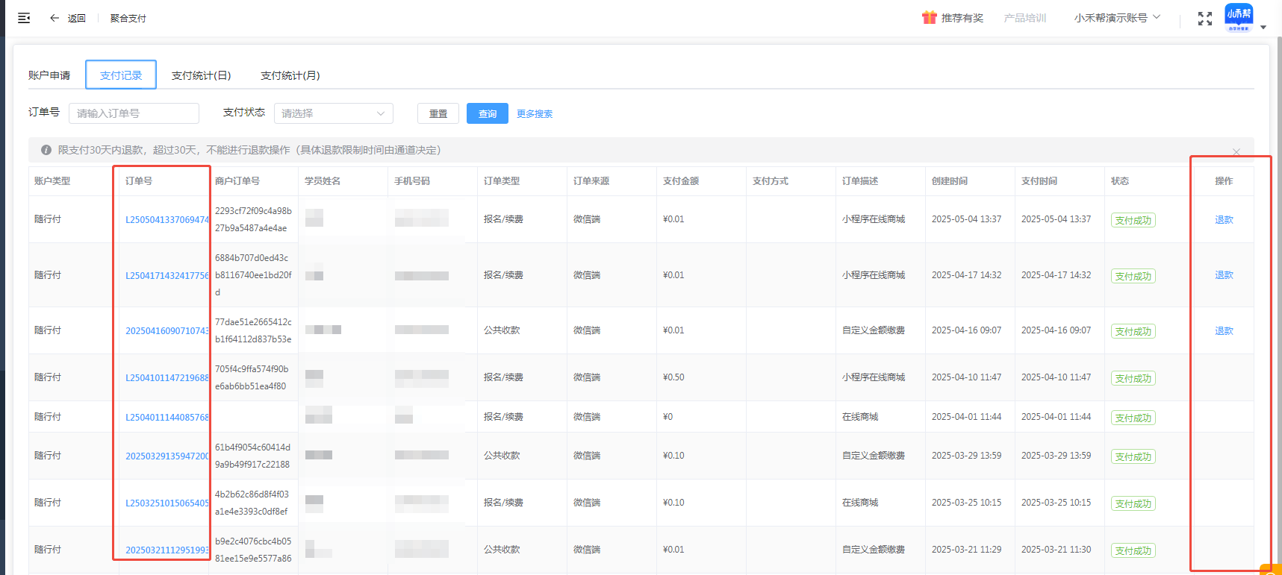
Task: Click 推荐有奖 in the top bar
Action: point(962,18)
